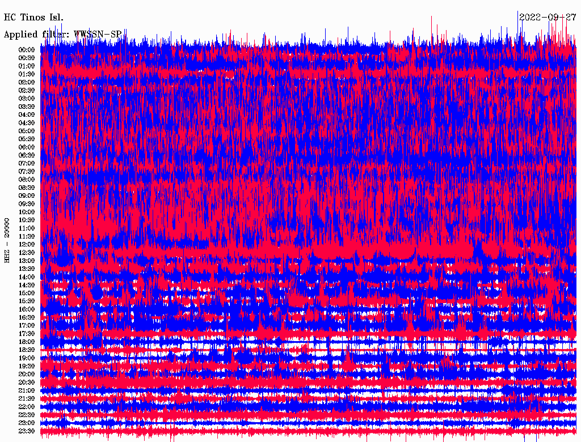Click the '10:00' time label

click(x=27, y=212)
